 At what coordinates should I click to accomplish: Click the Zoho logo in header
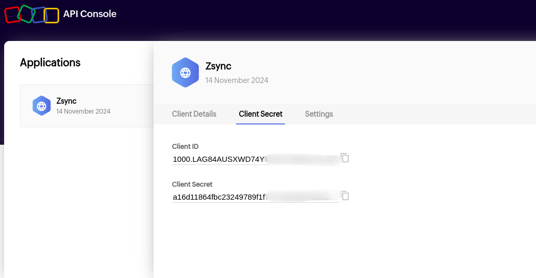tap(31, 15)
